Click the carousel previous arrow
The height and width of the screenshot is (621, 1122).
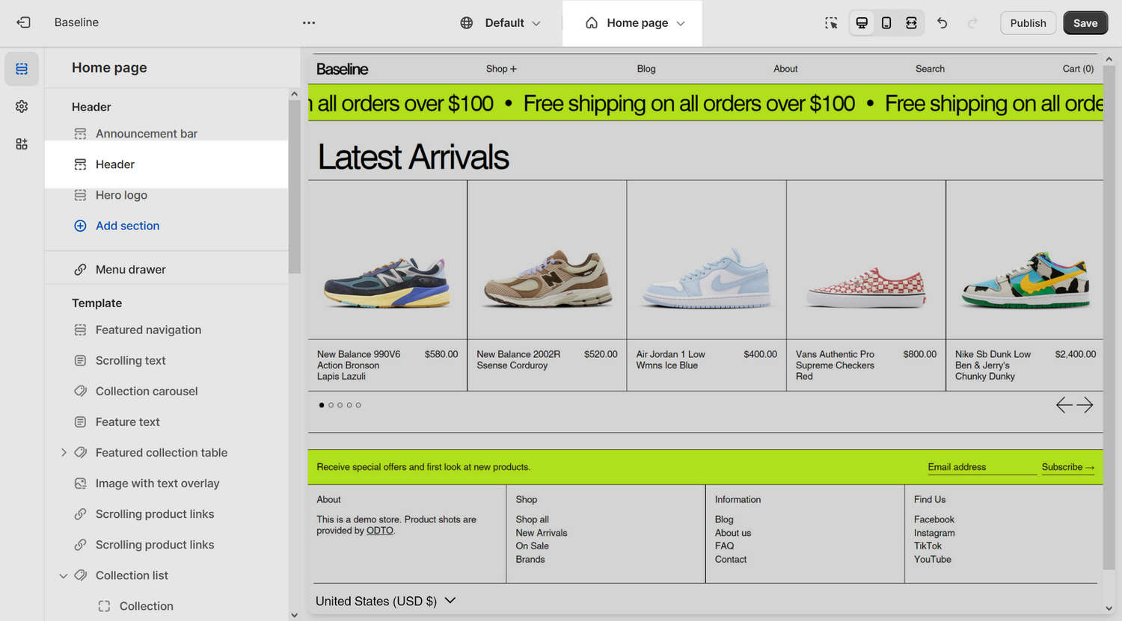coord(1064,404)
